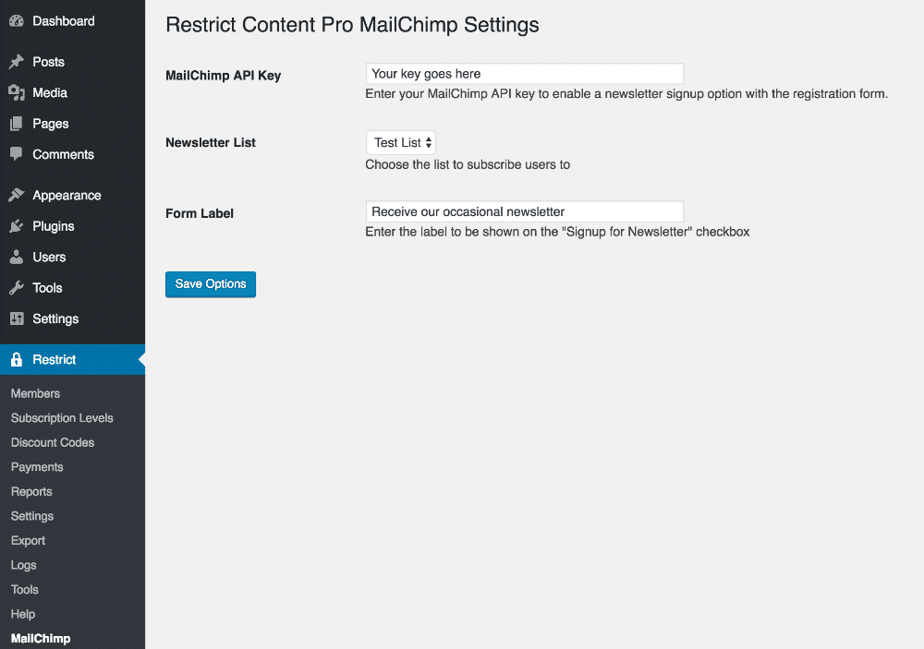The width and height of the screenshot is (924, 649).
Task: Open top-level Tools menu label
Action: tap(47, 288)
